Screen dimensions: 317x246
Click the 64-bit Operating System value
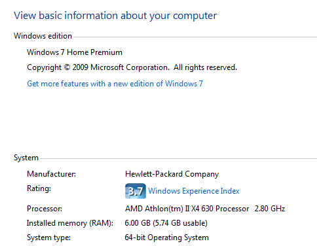(167, 237)
